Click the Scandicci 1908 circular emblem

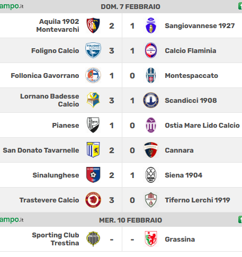point(151,100)
